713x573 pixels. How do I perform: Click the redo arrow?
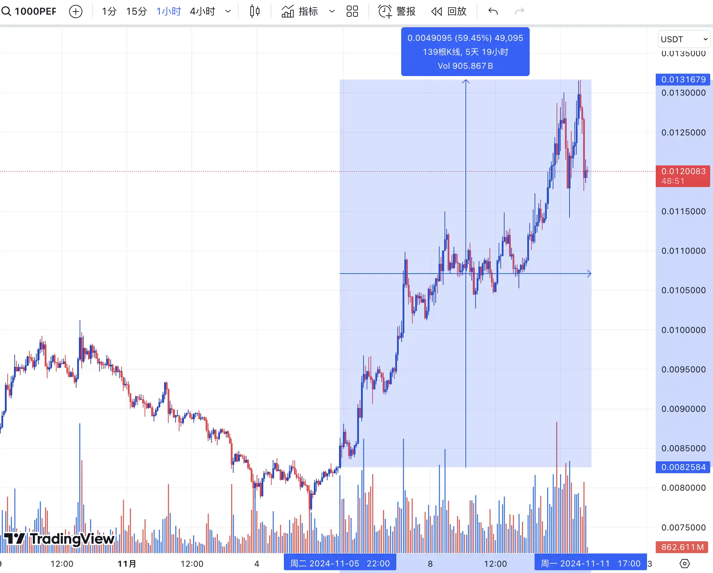tap(520, 12)
